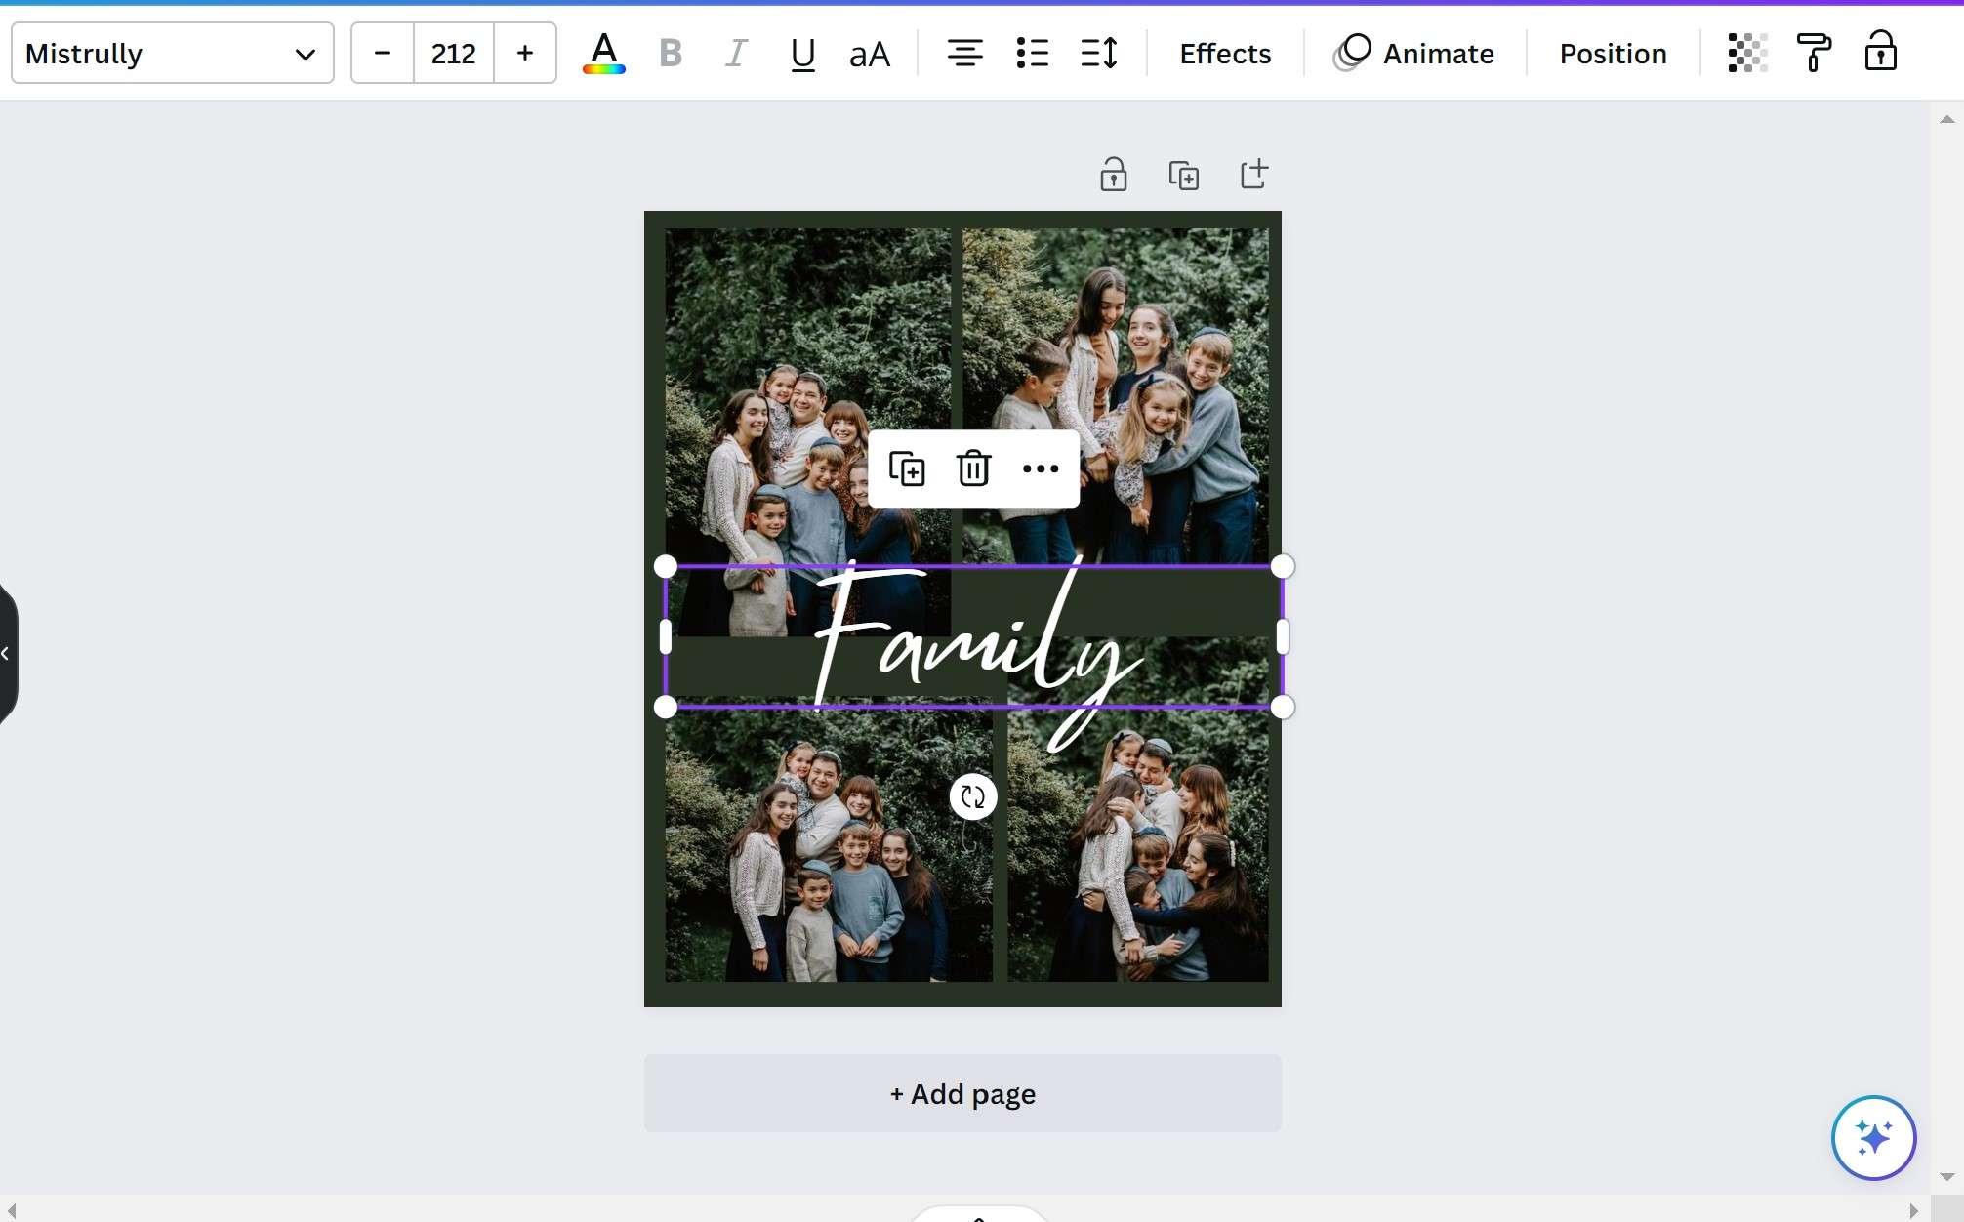Duplicate the page using icon above canvas
Viewport: 1964px width, 1222px height.
click(x=1183, y=176)
